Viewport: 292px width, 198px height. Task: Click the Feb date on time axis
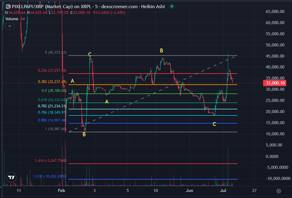61,190
